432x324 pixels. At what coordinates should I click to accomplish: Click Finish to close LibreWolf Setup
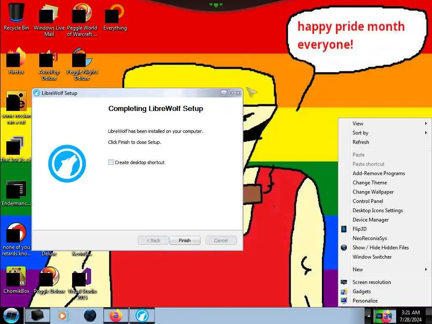click(185, 240)
